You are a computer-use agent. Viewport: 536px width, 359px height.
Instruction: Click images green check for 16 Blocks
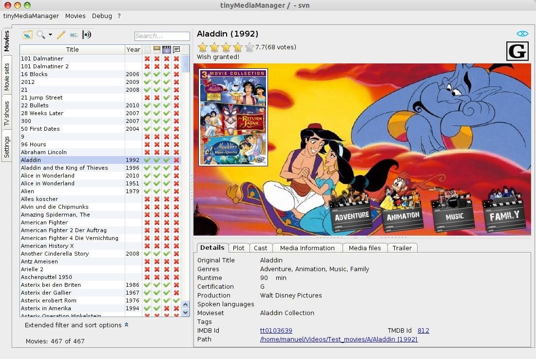coord(157,74)
